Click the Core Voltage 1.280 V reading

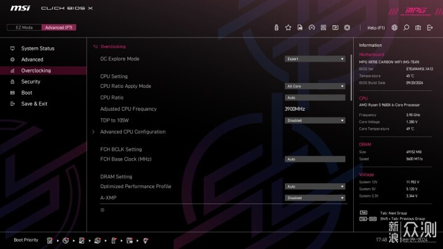tap(412, 122)
